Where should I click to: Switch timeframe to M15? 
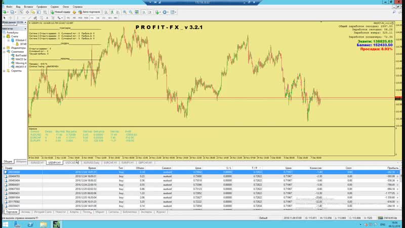[x=80, y=18]
